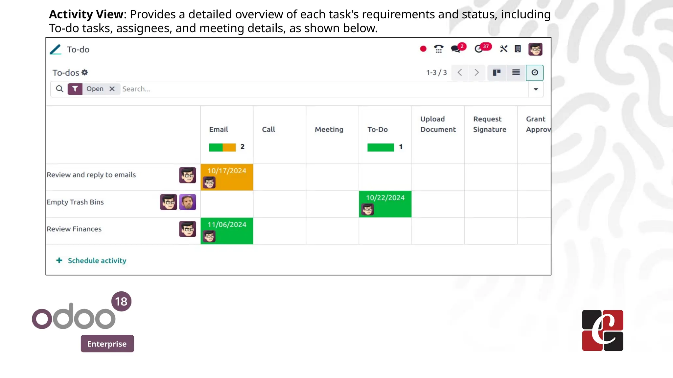Click the company building icon

(x=518, y=49)
